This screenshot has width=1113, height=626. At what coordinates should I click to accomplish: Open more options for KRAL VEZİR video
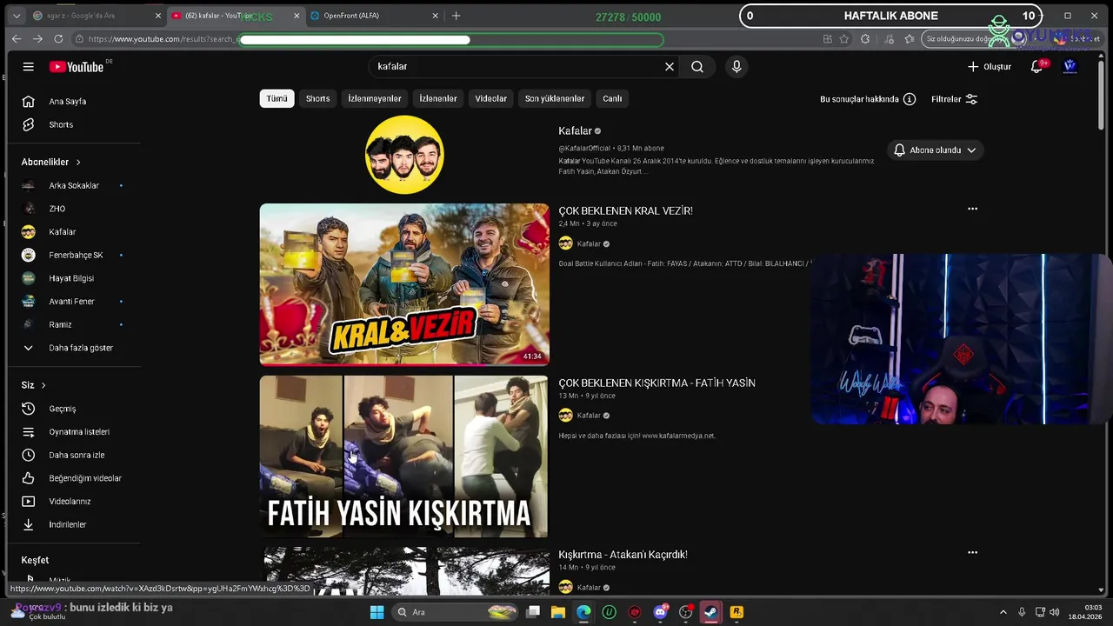coord(972,209)
